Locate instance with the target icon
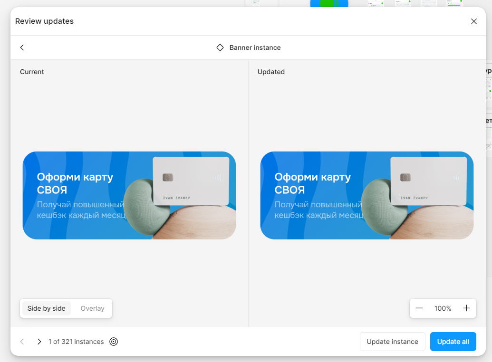 [x=114, y=342]
